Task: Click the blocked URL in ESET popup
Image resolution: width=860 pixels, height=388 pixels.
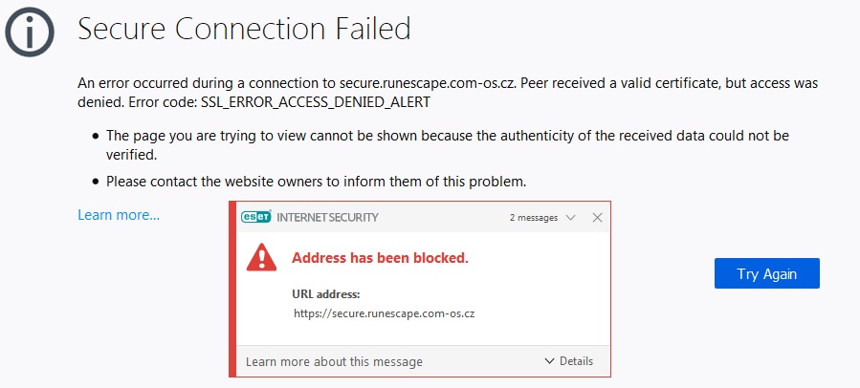Action: coord(385,313)
